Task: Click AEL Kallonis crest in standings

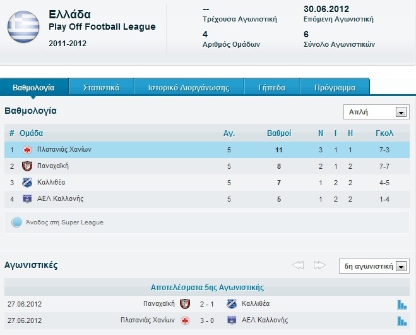Action: pos(27,199)
